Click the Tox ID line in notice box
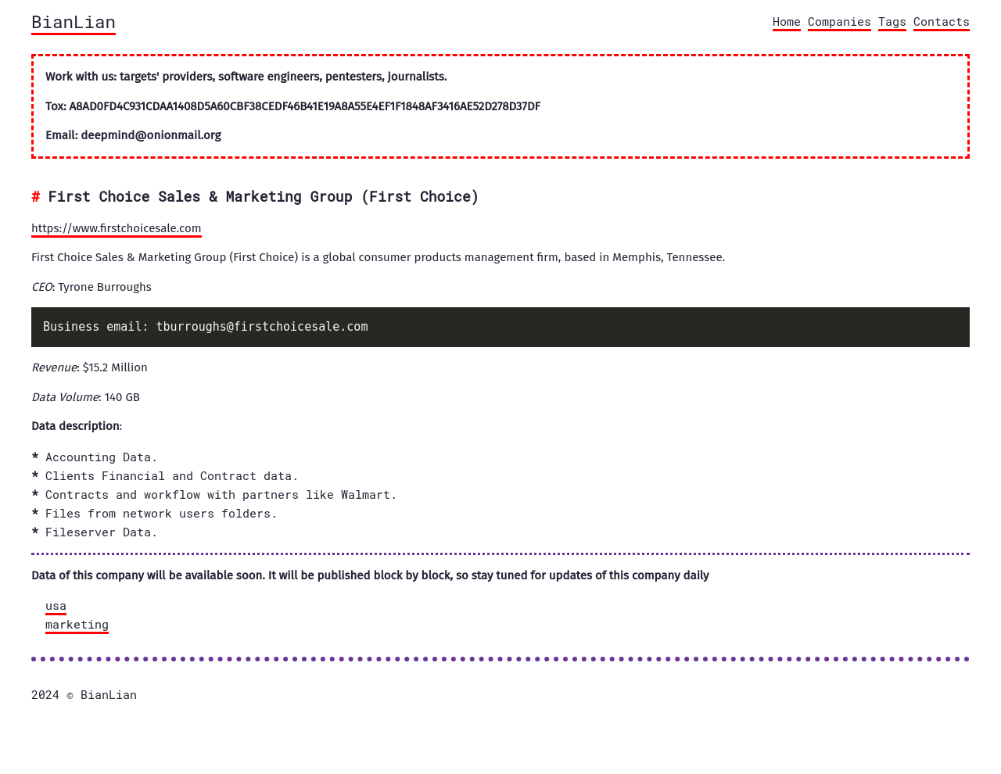The height and width of the screenshot is (774, 1001). (x=292, y=106)
